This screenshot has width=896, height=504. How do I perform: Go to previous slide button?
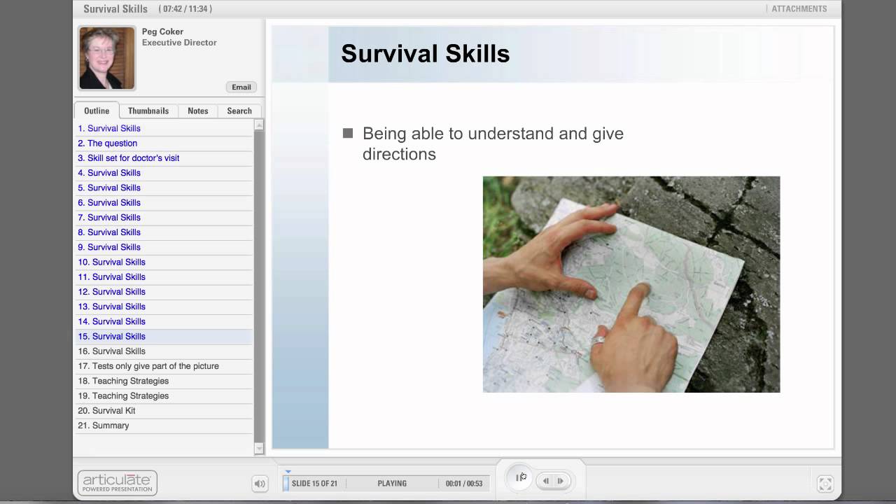(545, 481)
